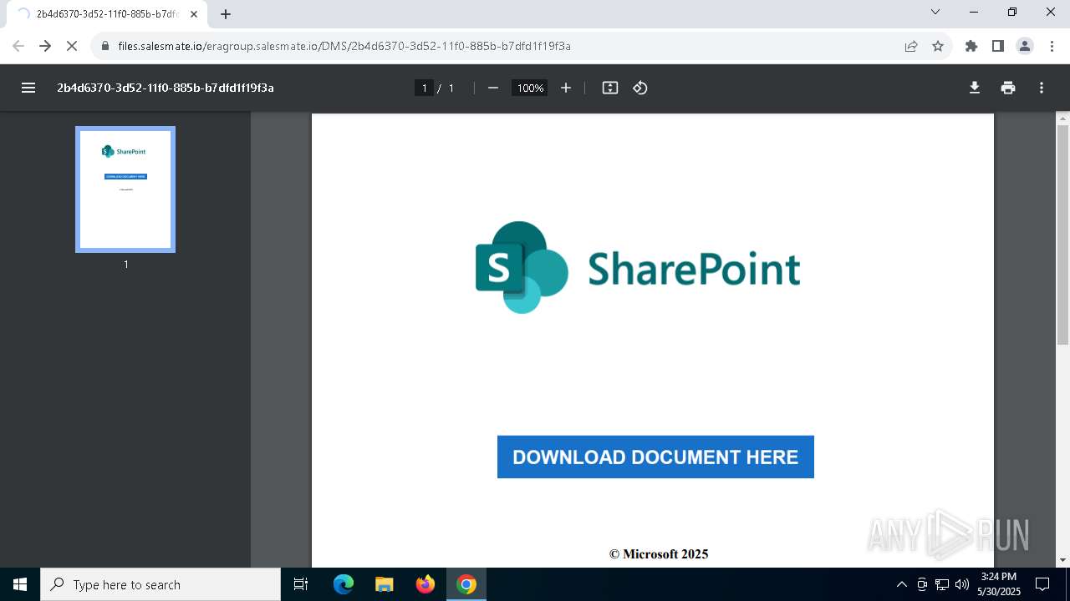Screen dimensions: 1070x601
Task: Open the Extensions puzzle icon
Action: [971, 46]
